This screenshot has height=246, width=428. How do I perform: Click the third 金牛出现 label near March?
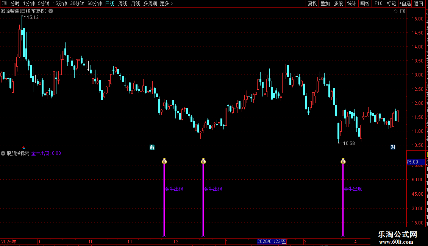353,189
